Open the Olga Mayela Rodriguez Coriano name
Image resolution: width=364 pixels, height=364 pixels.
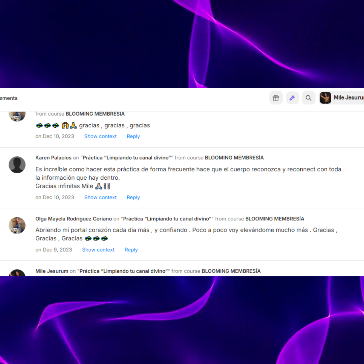pyautogui.click(x=73, y=219)
